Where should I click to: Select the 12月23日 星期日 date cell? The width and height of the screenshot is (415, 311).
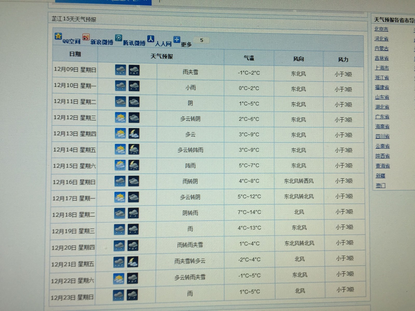[72, 298]
